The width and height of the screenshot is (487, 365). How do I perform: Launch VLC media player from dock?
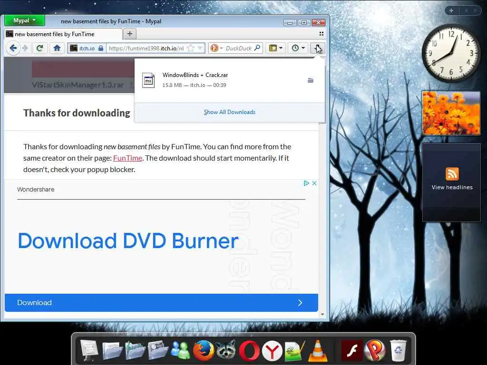coord(317,351)
